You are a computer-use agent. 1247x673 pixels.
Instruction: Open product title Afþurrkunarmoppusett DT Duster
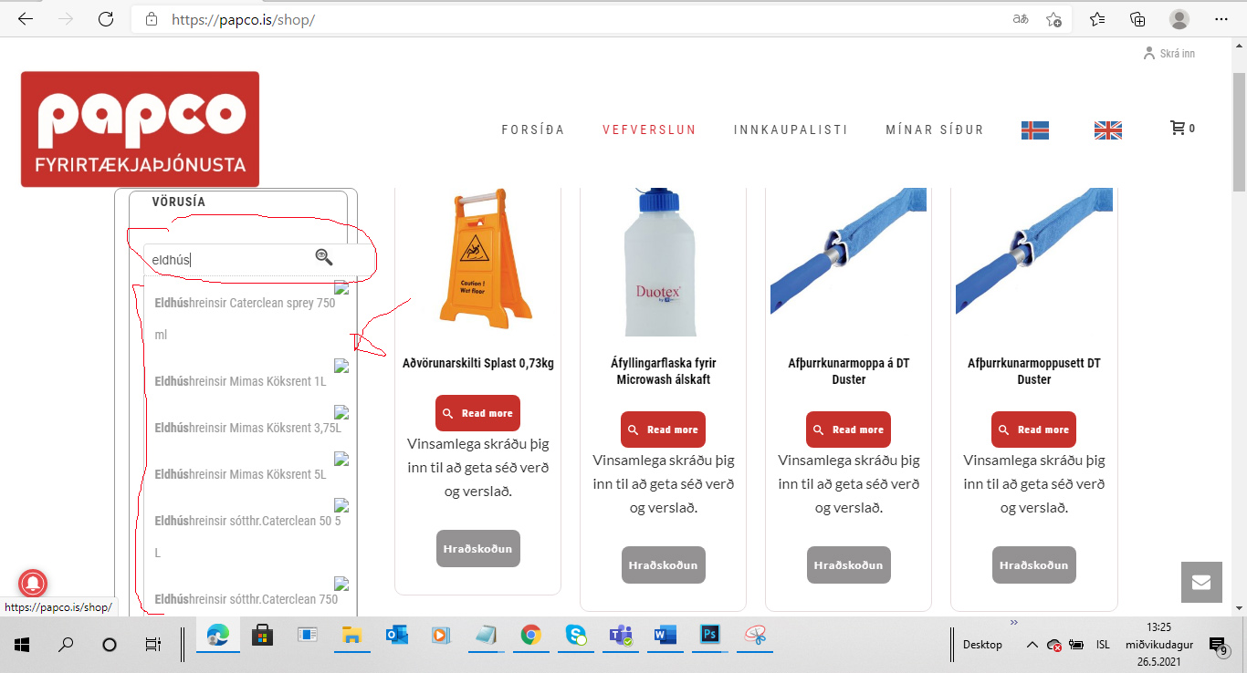point(1033,371)
